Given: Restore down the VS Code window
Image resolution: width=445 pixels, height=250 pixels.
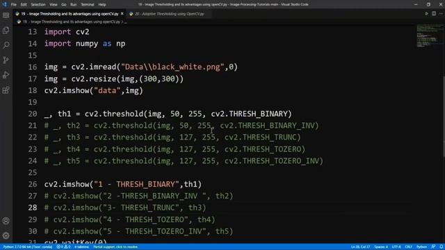Looking at the screenshot, I should 428,4.
